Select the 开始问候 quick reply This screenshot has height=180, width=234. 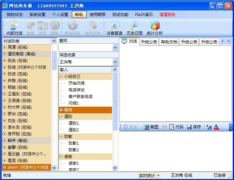(x=77, y=83)
